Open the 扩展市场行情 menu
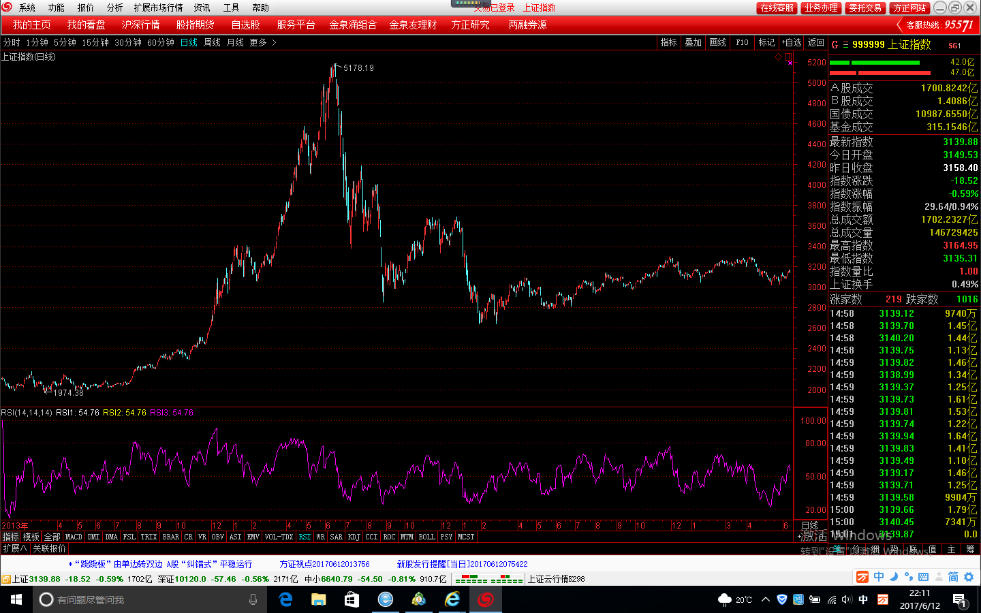Image resolution: width=981 pixels, height=613 pixels. pyautogui.click(x=159, y=7)
